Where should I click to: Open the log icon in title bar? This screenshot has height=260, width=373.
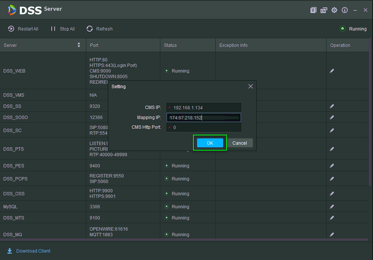point(313,10)
